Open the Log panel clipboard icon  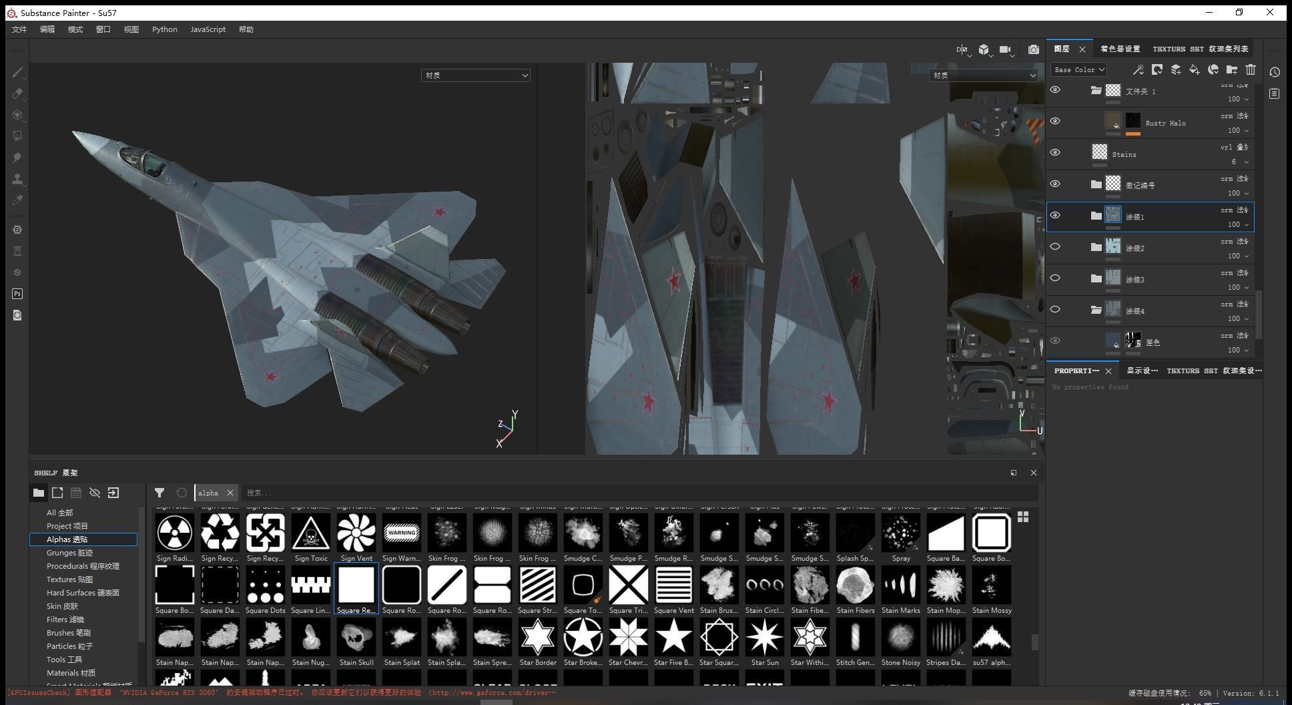[1275, 94]
